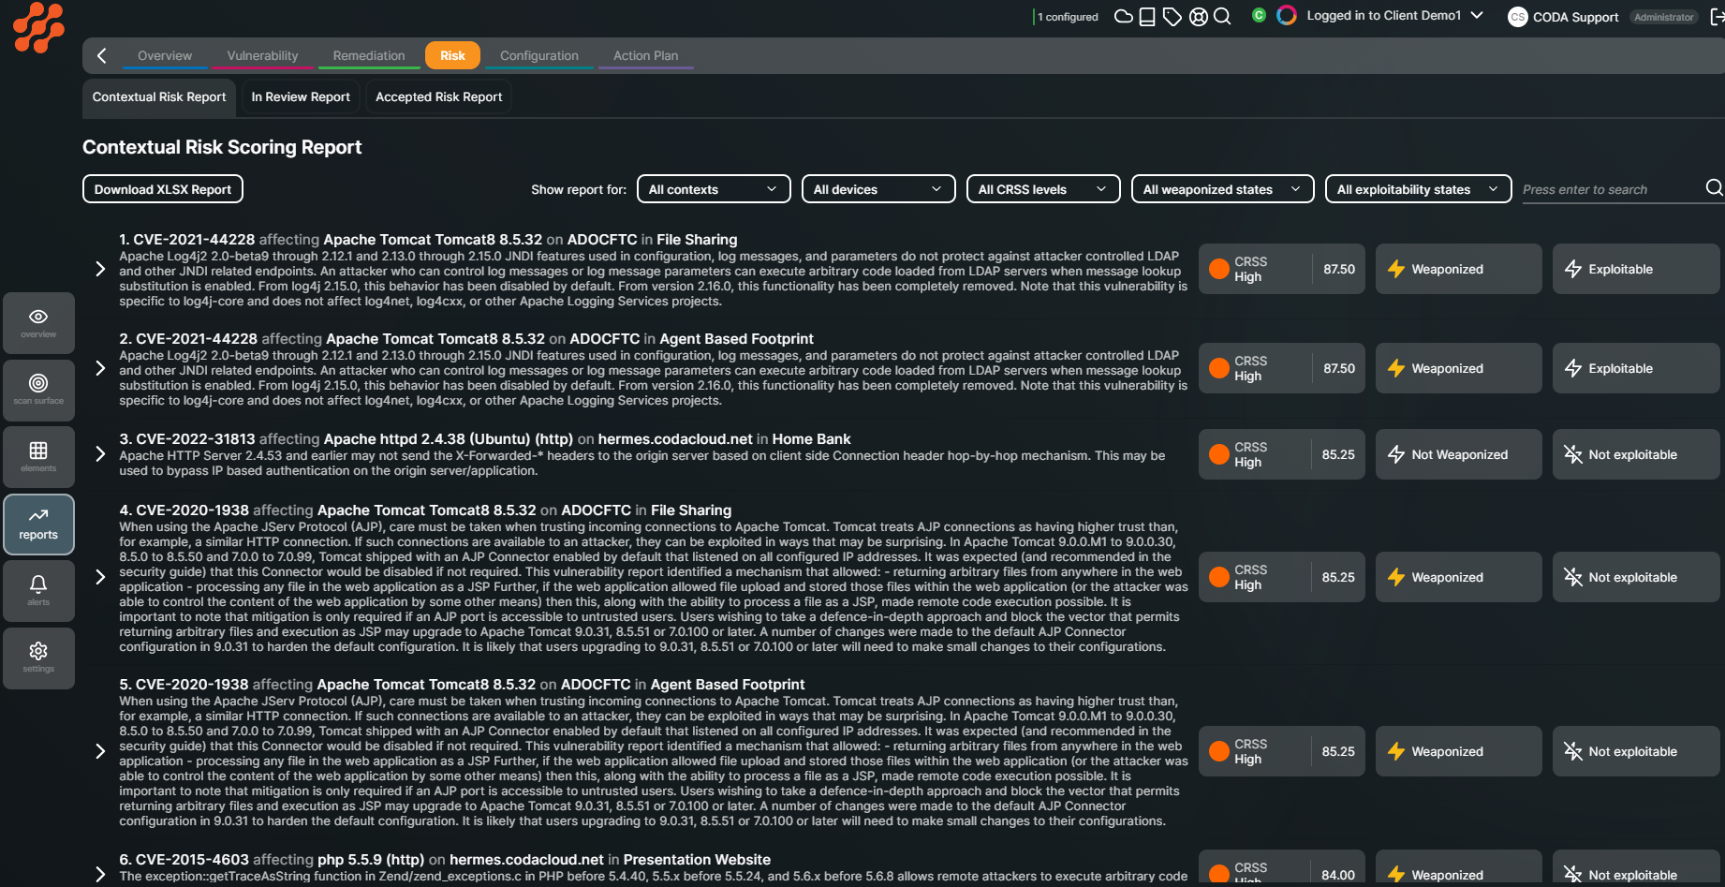Viewport: 1725px width, 887px height.
Task: Expand row 1 CVE-2021-44228 File Sharing
Action: pos(100,270)
